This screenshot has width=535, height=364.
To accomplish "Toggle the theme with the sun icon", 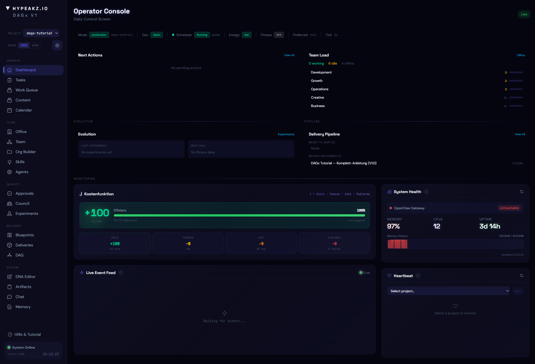I will click(57, 45).
